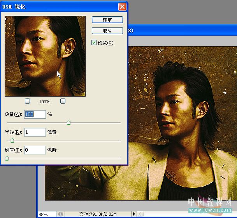
Task: Click the status bar icon beside the zoom field
Action: point(61,214)
